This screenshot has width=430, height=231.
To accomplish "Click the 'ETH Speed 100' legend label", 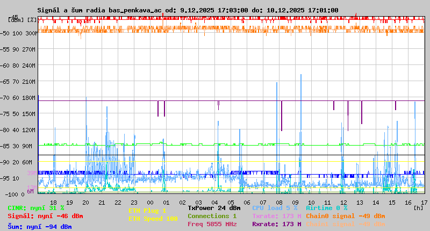I will coord(153,219).
